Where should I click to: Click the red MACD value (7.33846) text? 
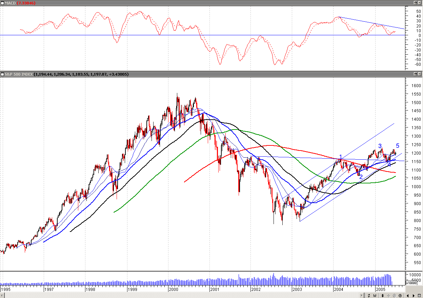coord(26,2)
